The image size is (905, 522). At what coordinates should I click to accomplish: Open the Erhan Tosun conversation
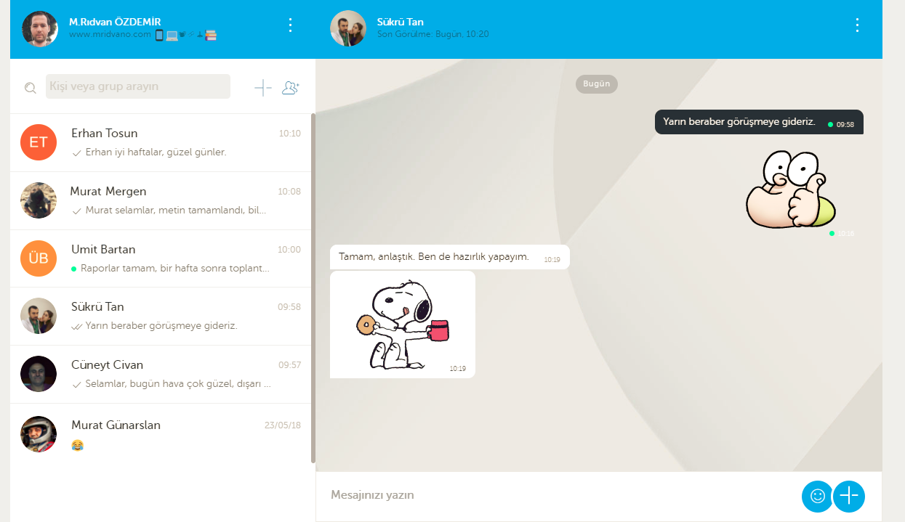[x=161, y=142]
